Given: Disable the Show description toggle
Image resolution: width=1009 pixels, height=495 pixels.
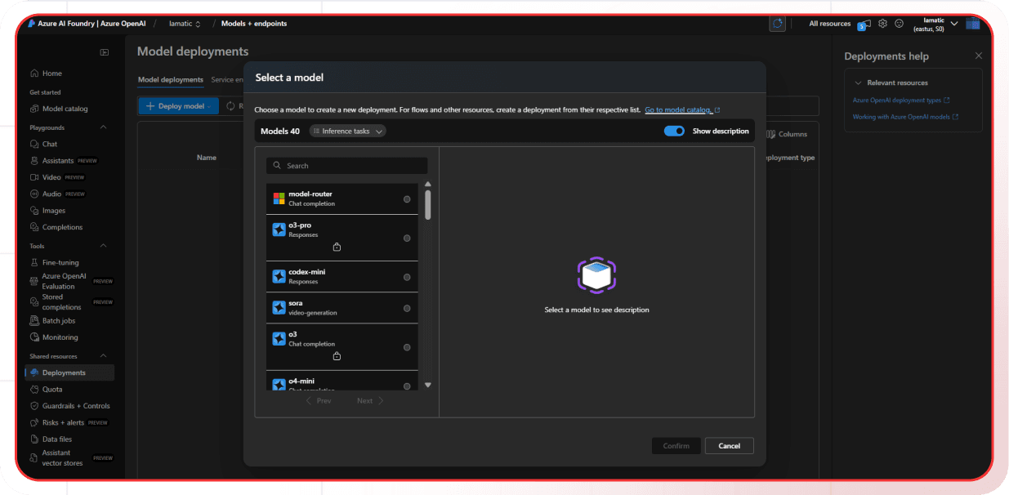Looking at the screenshot, I should coord(674,131).
